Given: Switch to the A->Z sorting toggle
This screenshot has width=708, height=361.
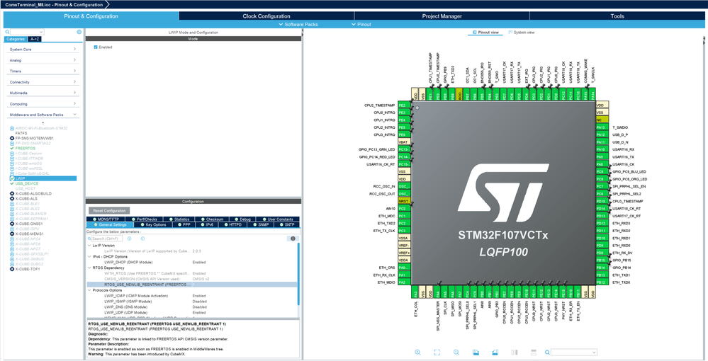Looking at the screenshot, I should [35, 39].
